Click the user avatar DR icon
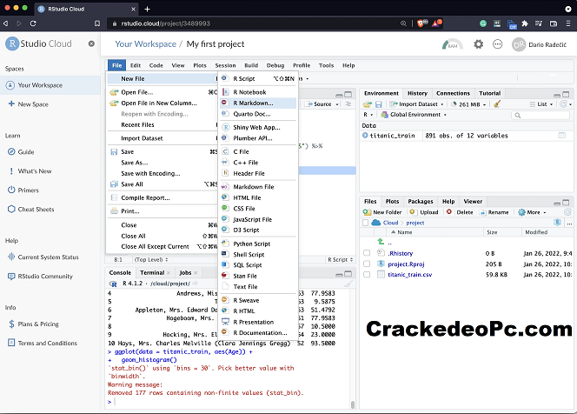Screen dimensions: 577x414 coord(519,44)
